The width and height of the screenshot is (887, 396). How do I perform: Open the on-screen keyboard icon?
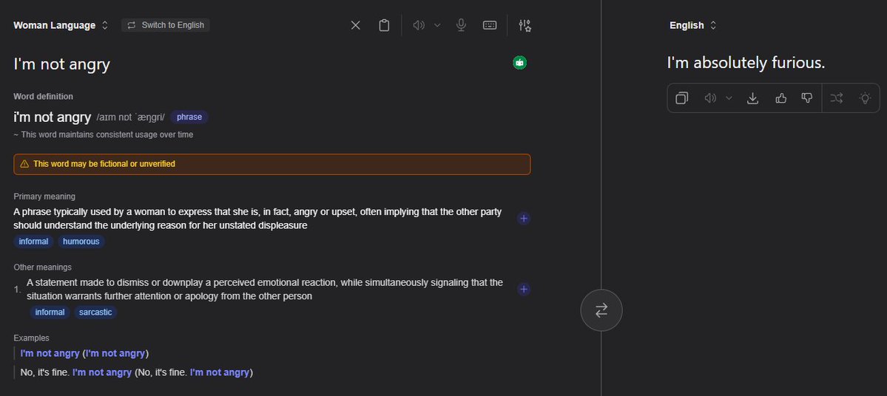coord(490,25)
